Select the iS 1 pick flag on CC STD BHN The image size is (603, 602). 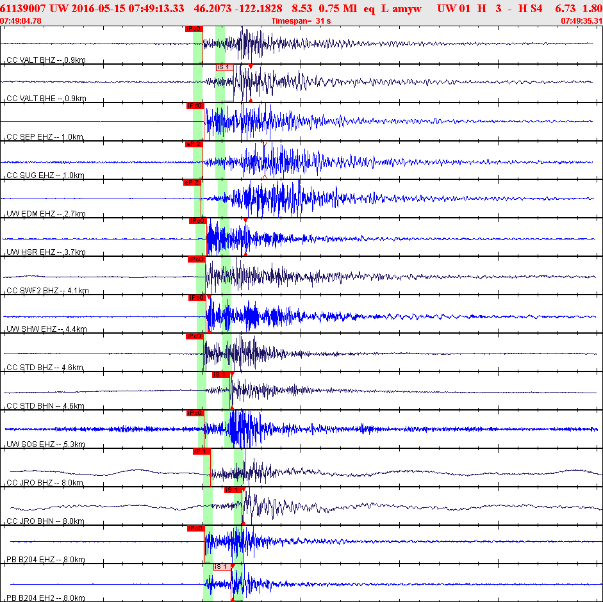[x=221, y=375]
